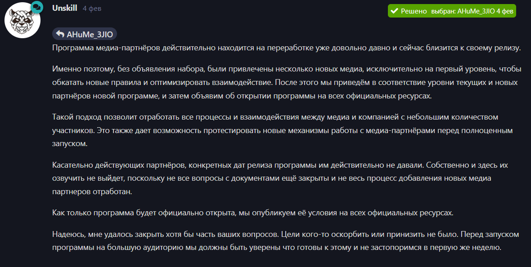Jump to the quoted AHuMe_3JIO reply chip
Image resolution: width=531 pixels, height=267 pixels.
coord(85,34)
